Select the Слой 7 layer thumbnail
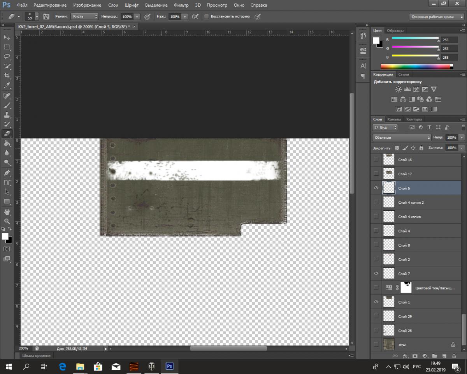Viewport: 467px width, 374px height. (389, 273)
